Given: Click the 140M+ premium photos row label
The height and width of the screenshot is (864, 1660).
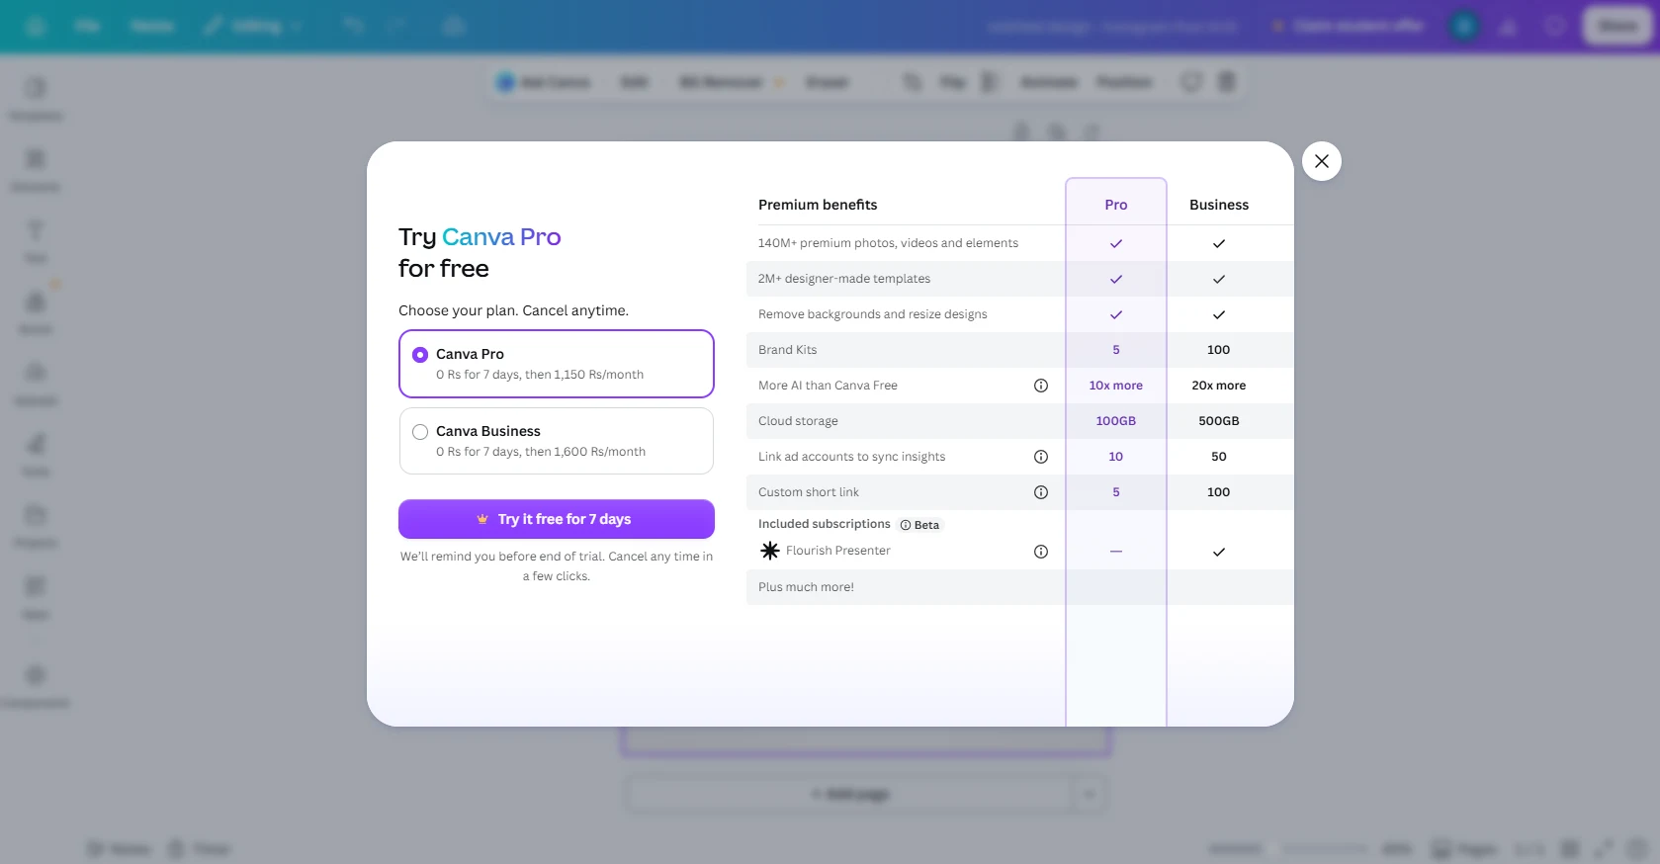Looking at the screenshot, I should click(x=888, y=243).
